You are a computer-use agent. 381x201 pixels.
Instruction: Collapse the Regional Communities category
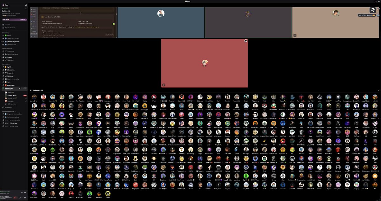(9, 111)
